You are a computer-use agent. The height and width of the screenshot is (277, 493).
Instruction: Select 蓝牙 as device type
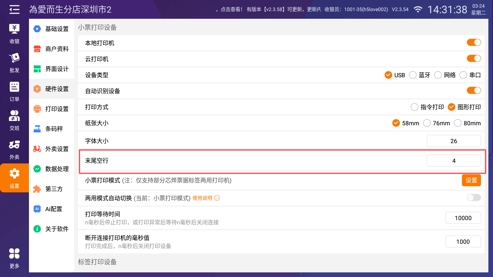[x=413, y=75]
